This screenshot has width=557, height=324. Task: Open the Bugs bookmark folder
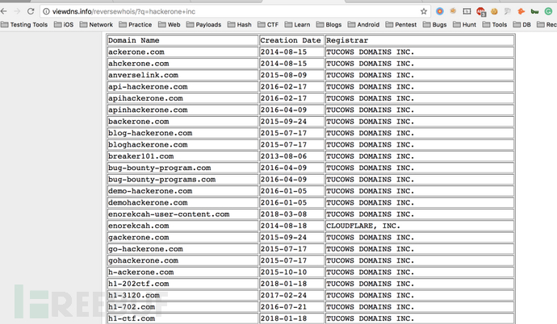tap(435, 24)
